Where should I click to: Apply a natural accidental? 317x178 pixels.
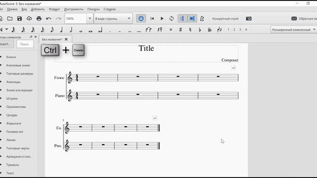click(x=190, y=30)
